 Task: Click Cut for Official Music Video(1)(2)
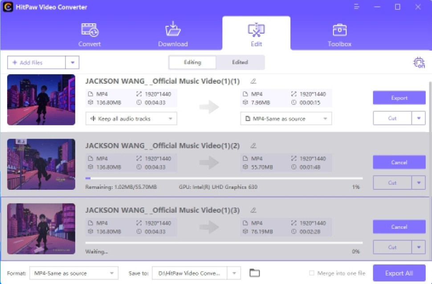(392, 183)
